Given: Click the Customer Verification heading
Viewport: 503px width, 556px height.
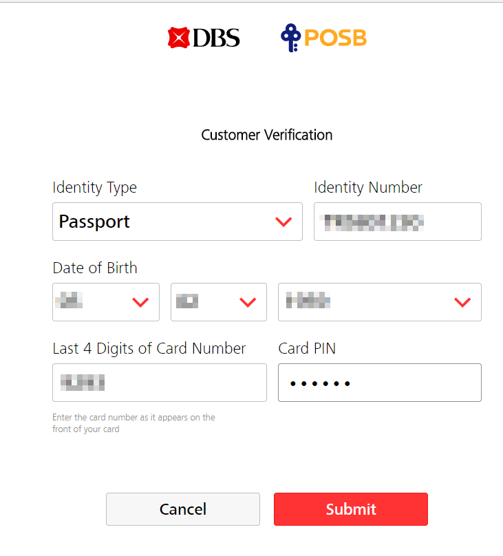Looking at the screenshot, I should (x=267, y=135).
